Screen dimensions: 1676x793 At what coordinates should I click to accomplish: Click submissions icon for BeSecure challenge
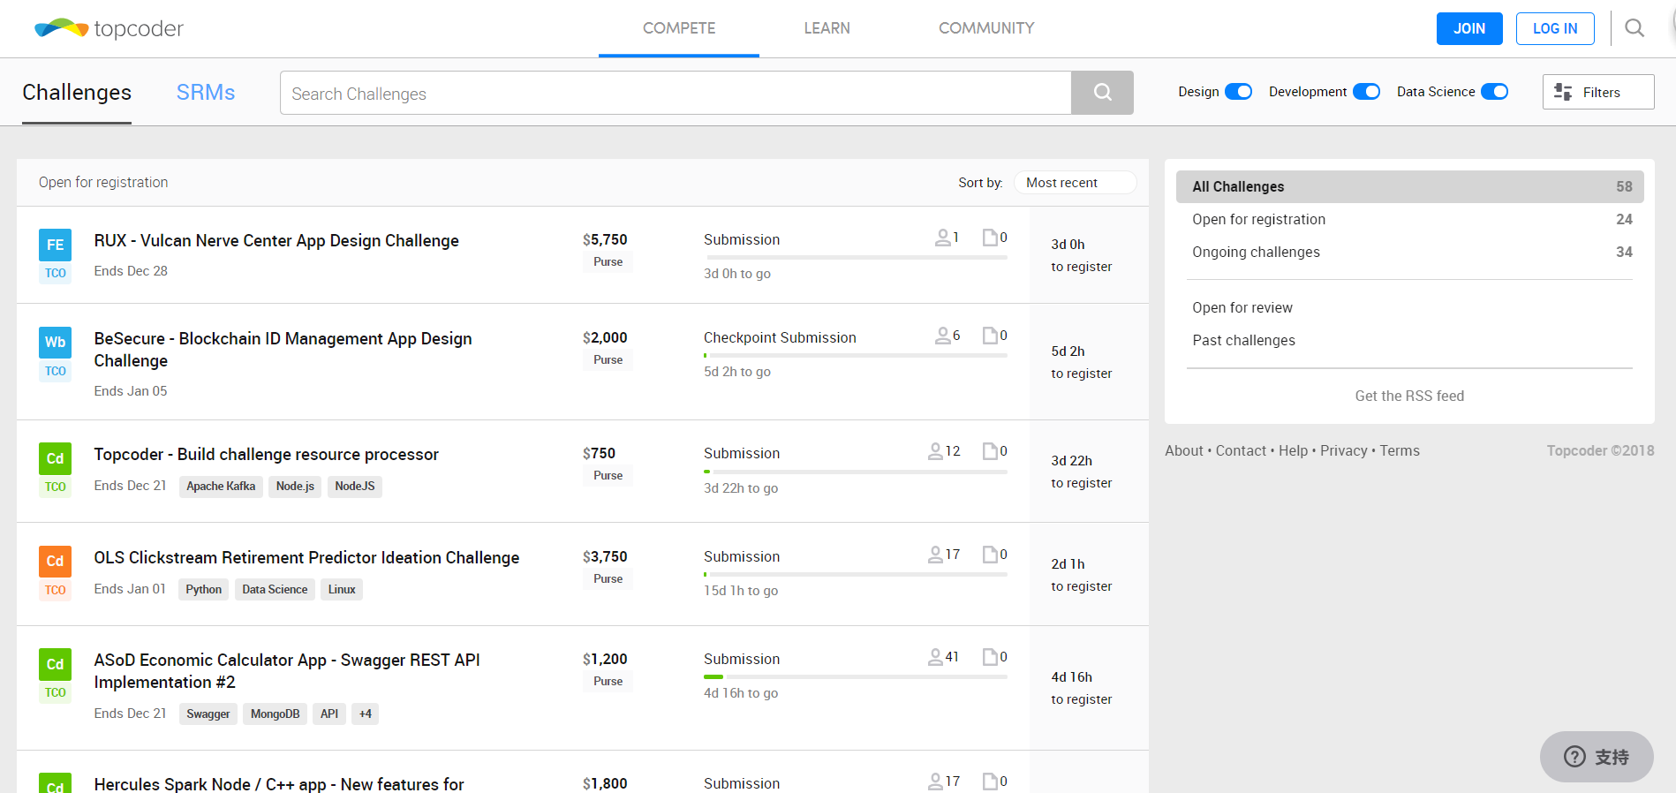990,336
